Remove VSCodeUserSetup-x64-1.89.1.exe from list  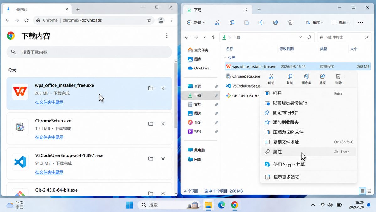[x=163, y=159]
